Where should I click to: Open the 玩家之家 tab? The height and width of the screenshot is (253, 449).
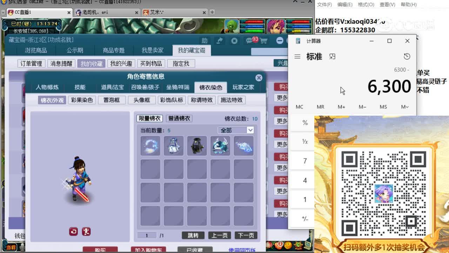pyautogui.click(x=243, y=87)
